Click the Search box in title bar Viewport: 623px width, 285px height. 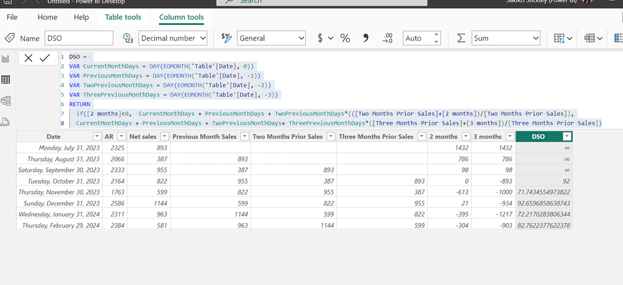click(x=322, y=2)
